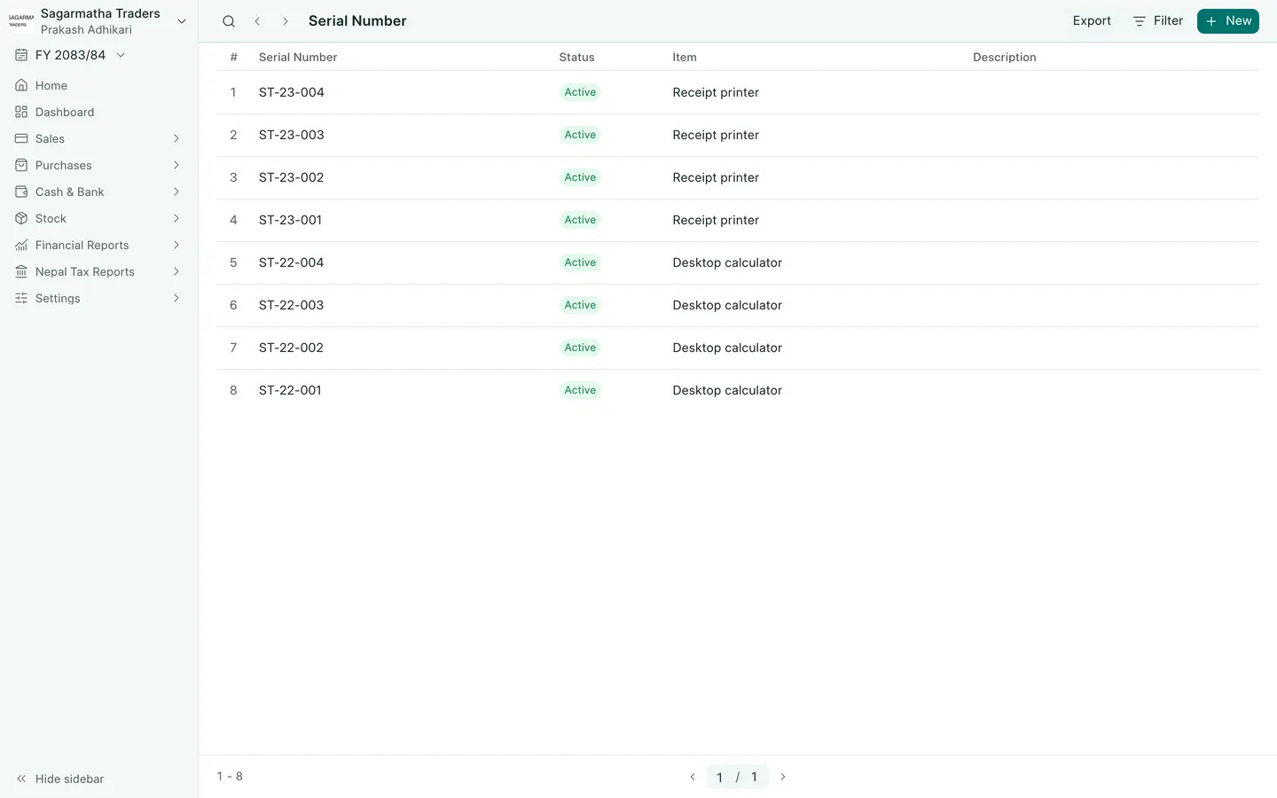Expand the Purchases submenu chevron
This screenshot has height=798, width=1277.
point(176,165)
